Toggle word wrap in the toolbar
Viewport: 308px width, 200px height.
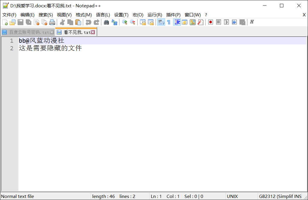pos(161,22)
